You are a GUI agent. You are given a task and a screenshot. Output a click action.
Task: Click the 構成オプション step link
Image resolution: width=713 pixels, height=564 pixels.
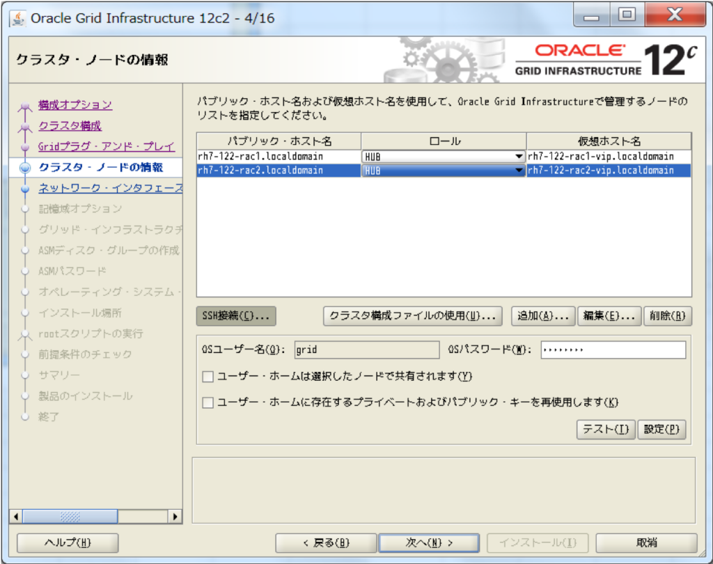pos(75,104)
